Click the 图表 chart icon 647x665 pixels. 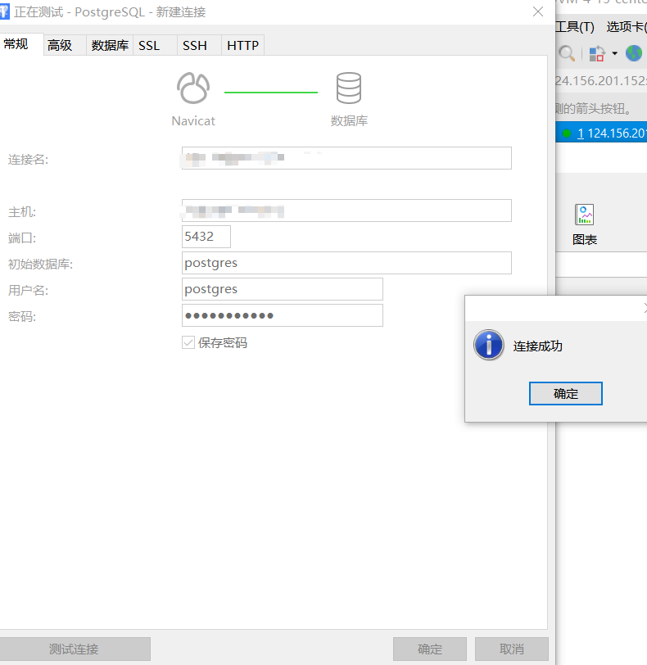click(x=584, y=215)
